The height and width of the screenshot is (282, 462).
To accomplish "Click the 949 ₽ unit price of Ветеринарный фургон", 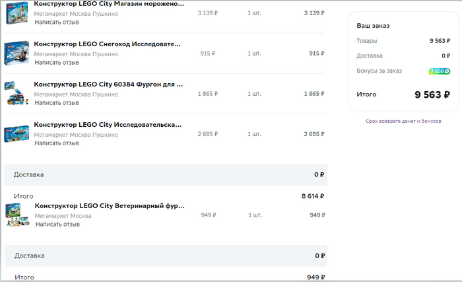I will pos(209,215).
